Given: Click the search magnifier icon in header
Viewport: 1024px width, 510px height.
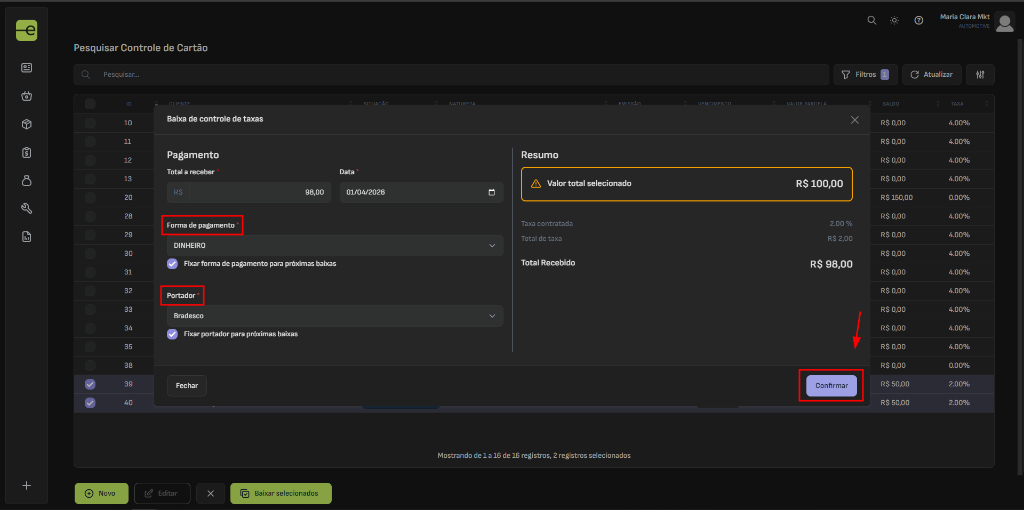Looking at the screenshot, I should [x=871, y=20].
